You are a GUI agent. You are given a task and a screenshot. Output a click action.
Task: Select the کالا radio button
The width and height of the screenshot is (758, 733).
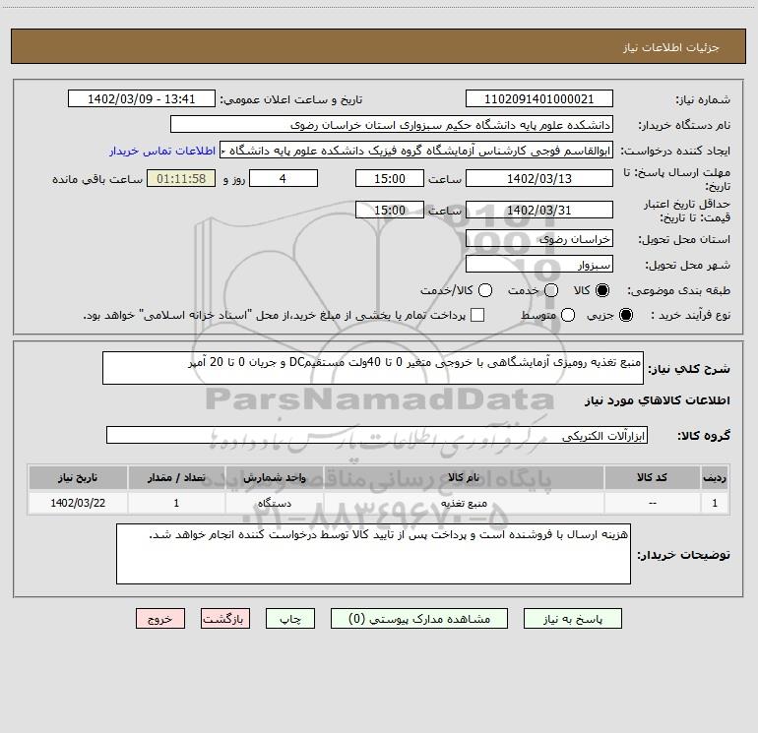coord(602,290)
